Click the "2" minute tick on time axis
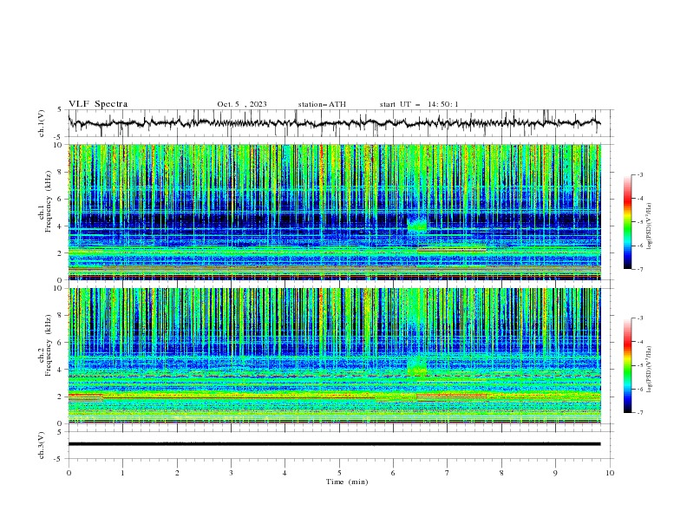The height and width of the screenshot is (531, 687). pyautogui.click(x=177, y=473)
